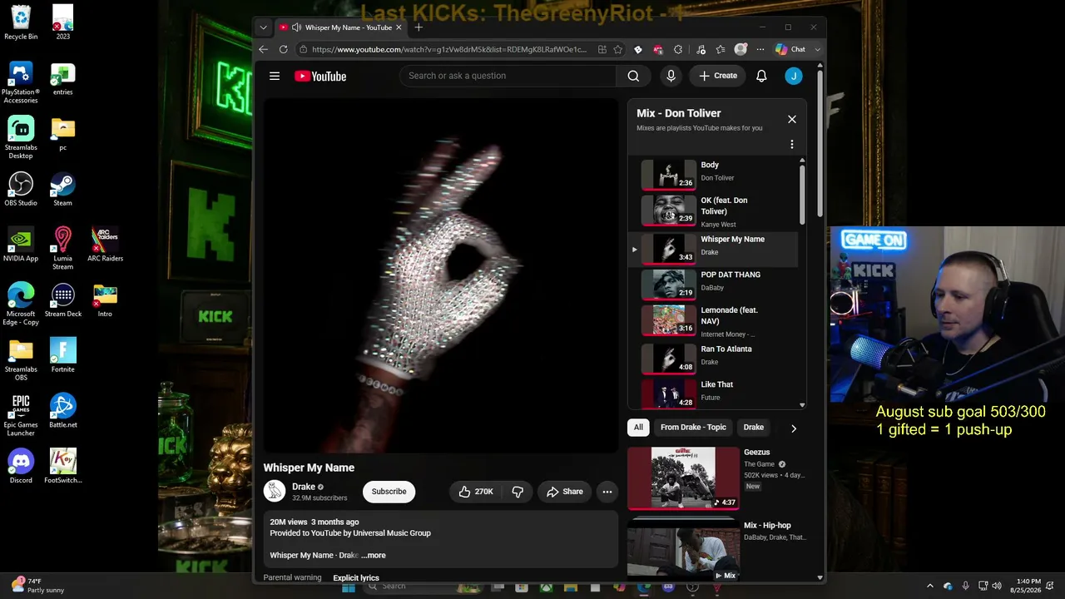This screenshot has height=599, width=1065.
Task: Click the YouTube search magnifier button
Action: (x=633, y=76)
